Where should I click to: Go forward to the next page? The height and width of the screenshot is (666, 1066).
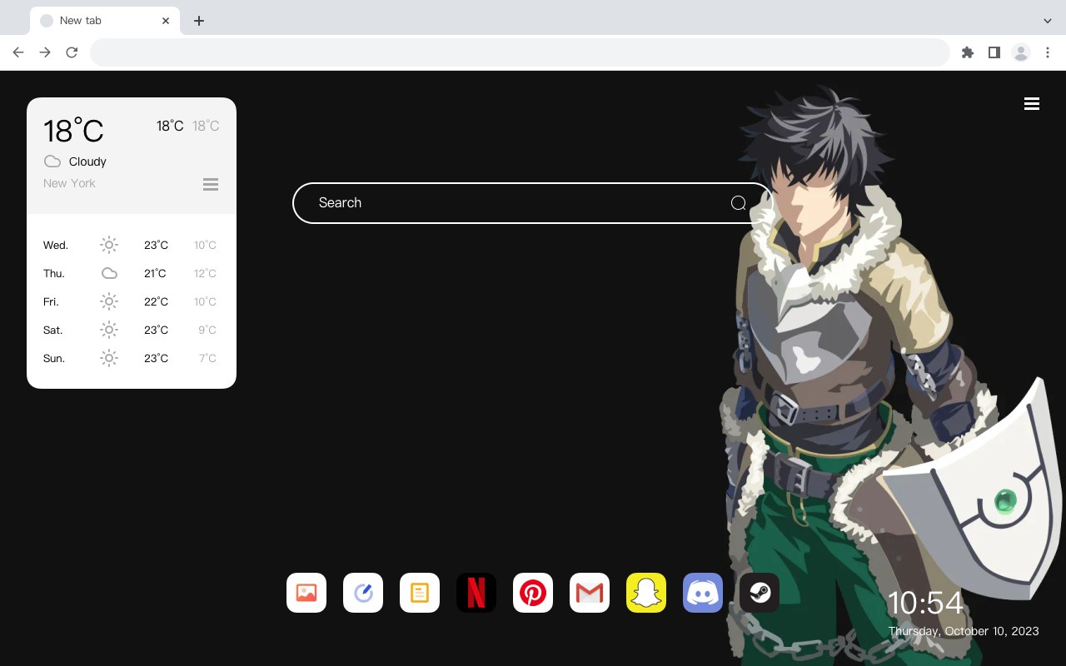[x=45, y=52]
